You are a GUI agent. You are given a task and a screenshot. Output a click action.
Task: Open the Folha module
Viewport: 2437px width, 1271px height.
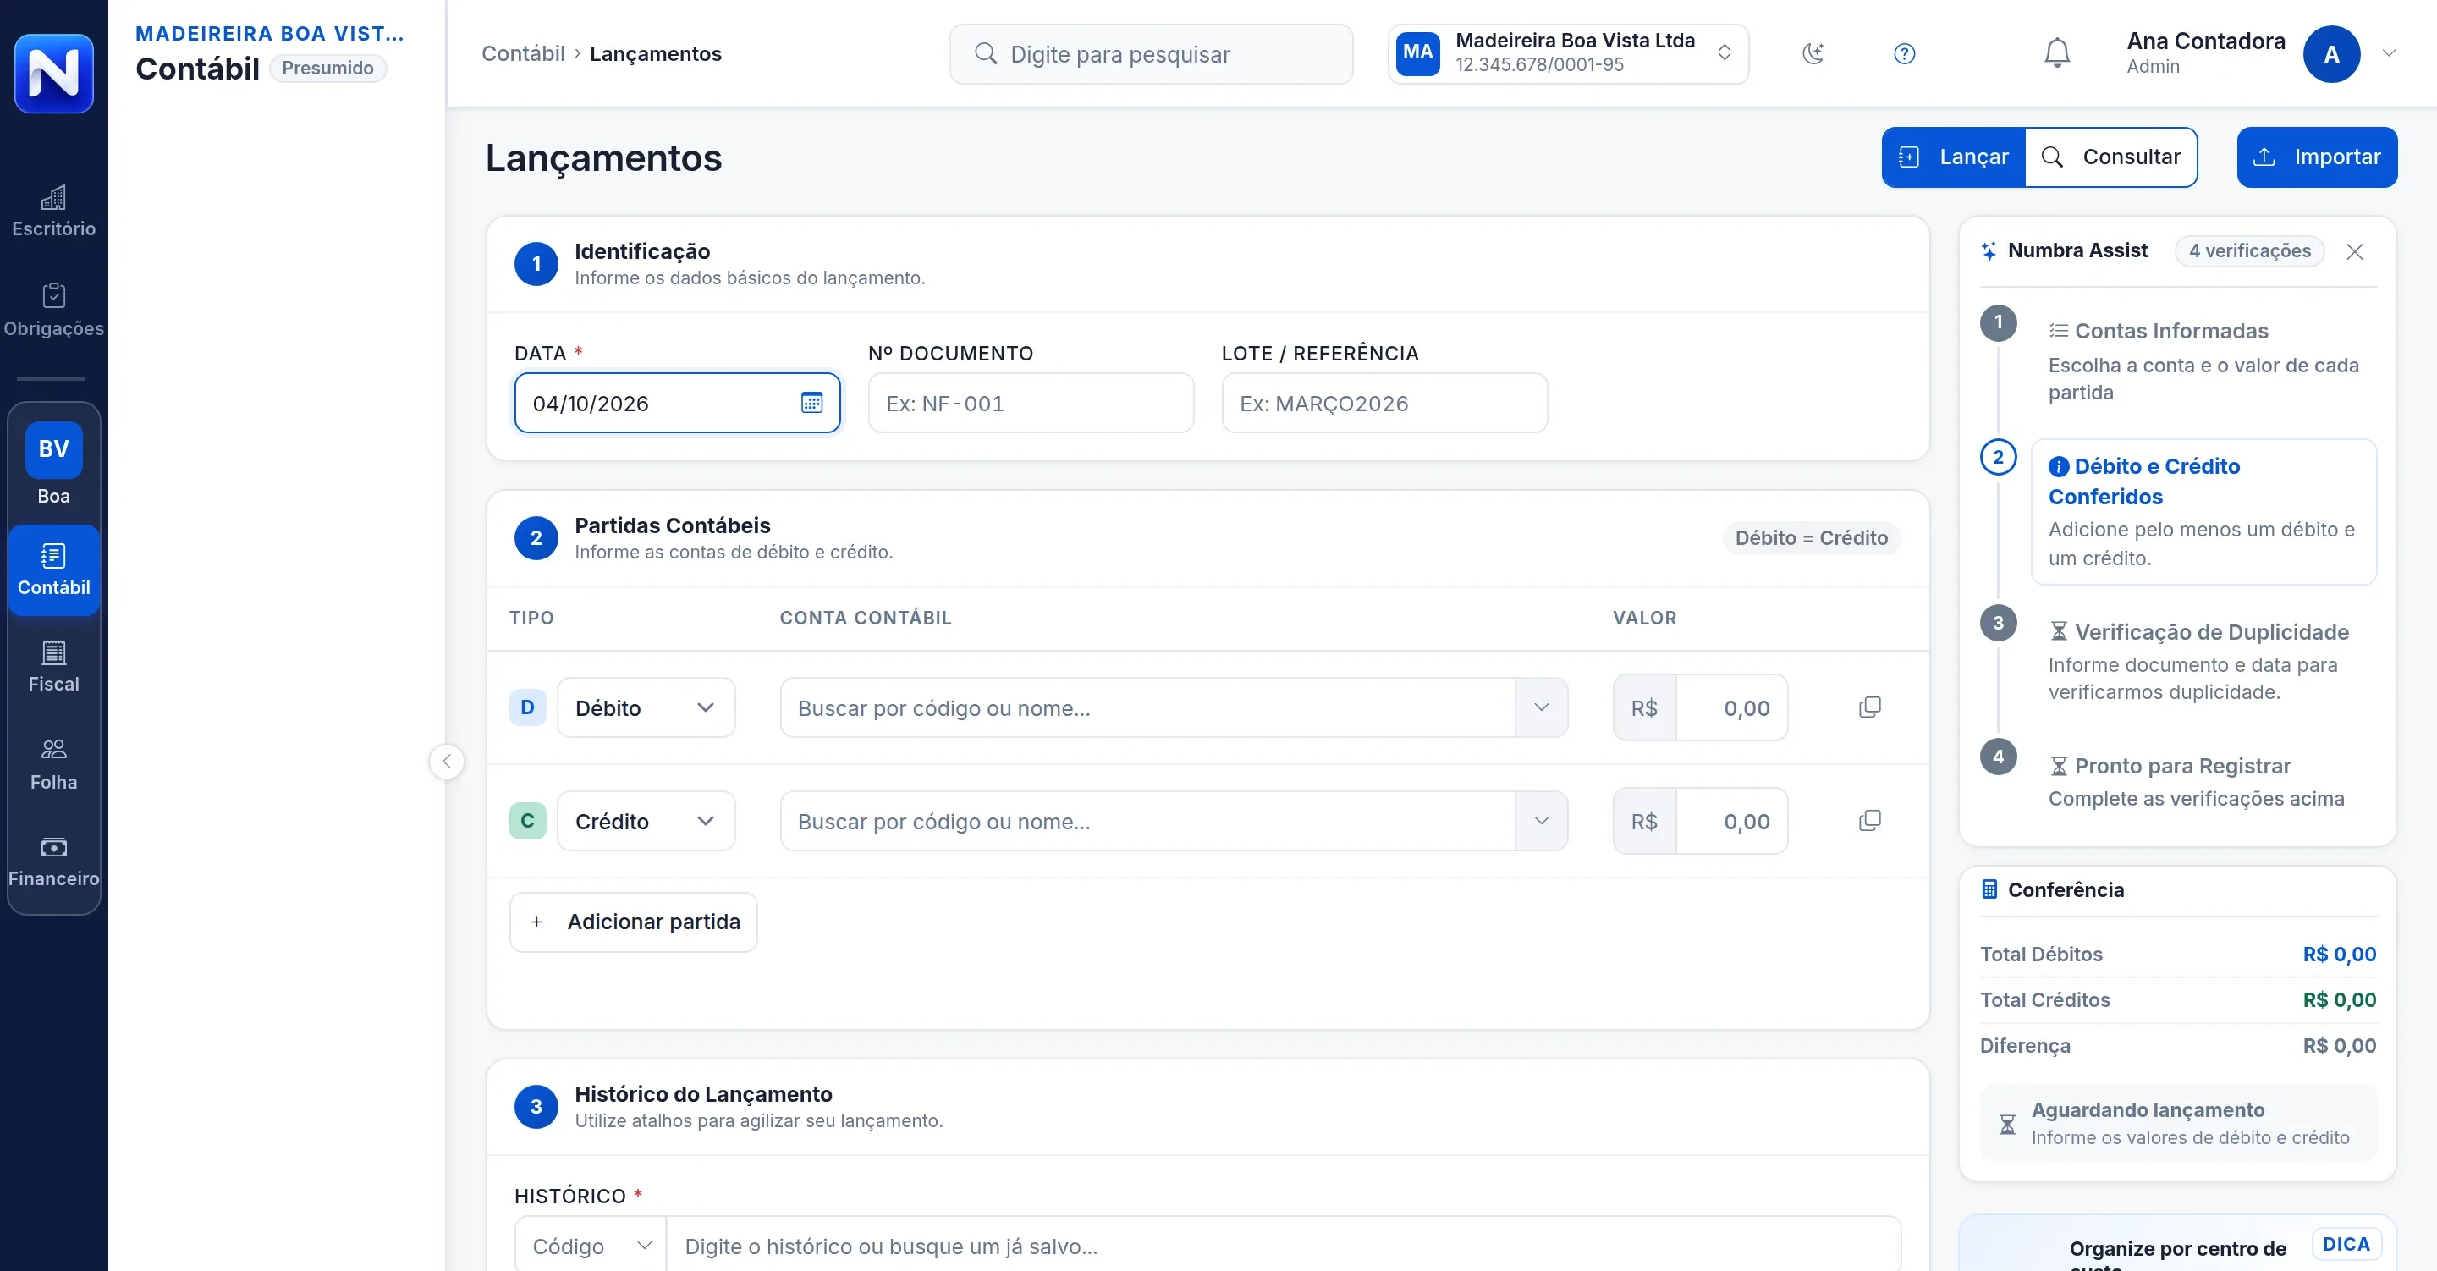coord(54,765)
